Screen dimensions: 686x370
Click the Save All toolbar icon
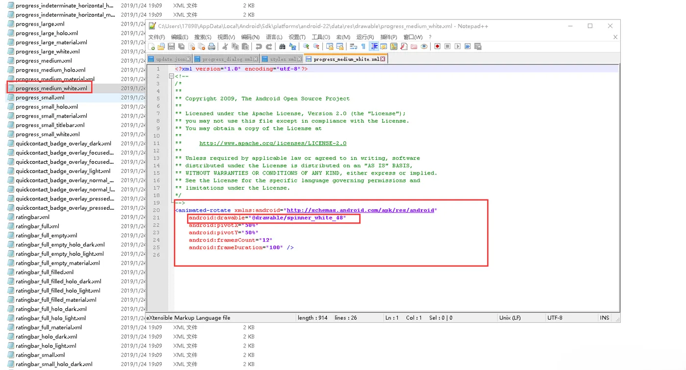point(181,47)
